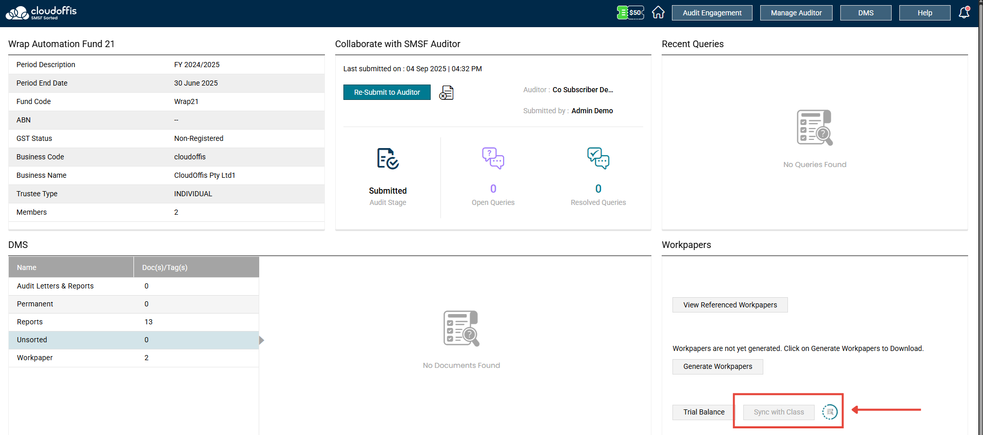Click the document icon beside Re-Submit to Auditor
The image size is (983, 435).
447,93
